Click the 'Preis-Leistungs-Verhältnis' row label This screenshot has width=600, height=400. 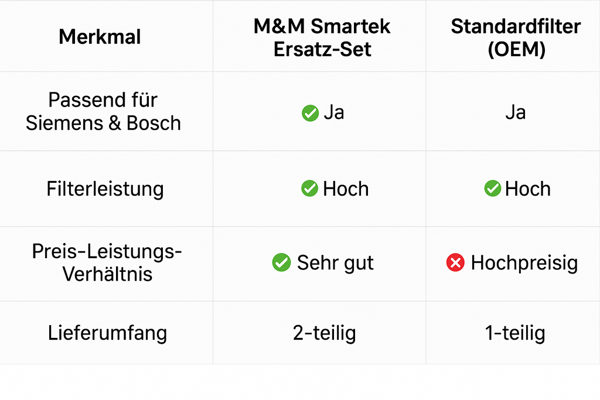coord(107,262)
